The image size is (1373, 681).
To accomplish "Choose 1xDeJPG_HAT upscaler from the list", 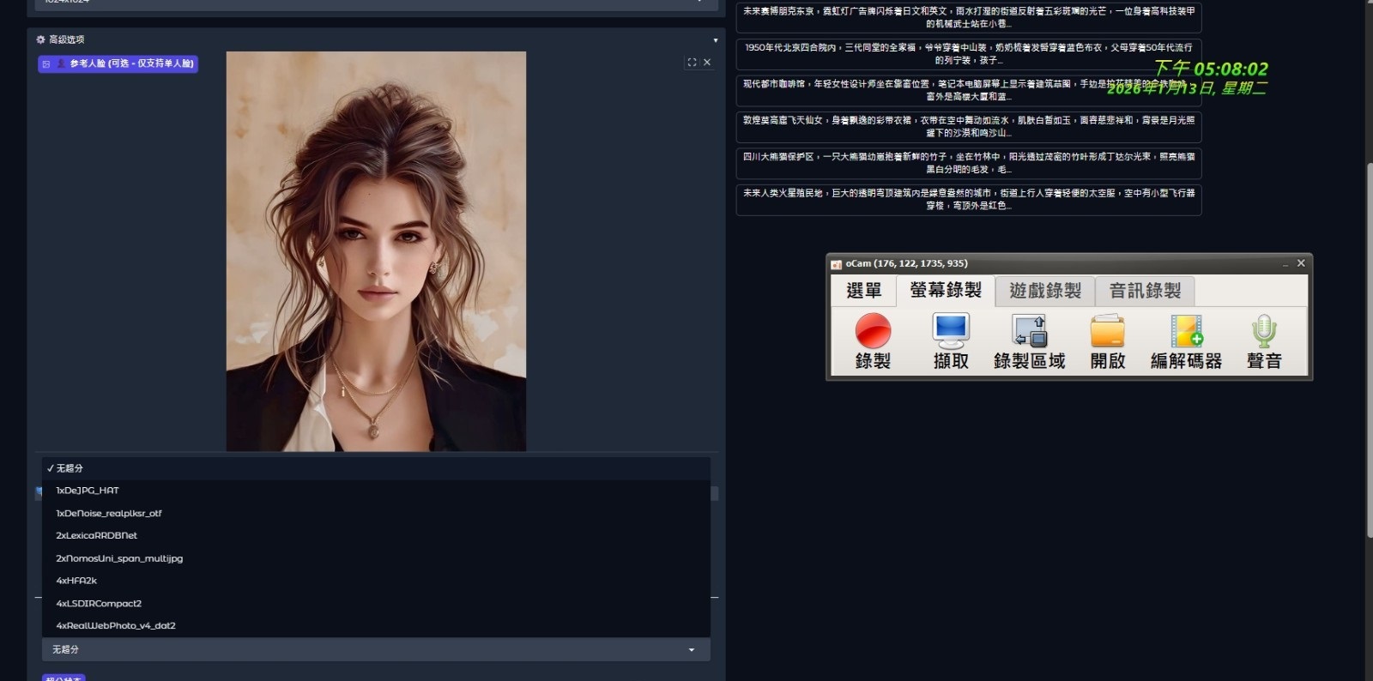I will pos(88,491).
